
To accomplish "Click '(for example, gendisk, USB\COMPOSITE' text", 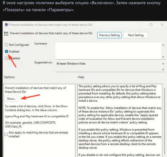I will [x=30, y=124].
